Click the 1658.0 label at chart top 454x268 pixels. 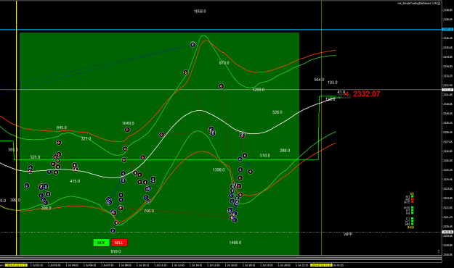200,12
